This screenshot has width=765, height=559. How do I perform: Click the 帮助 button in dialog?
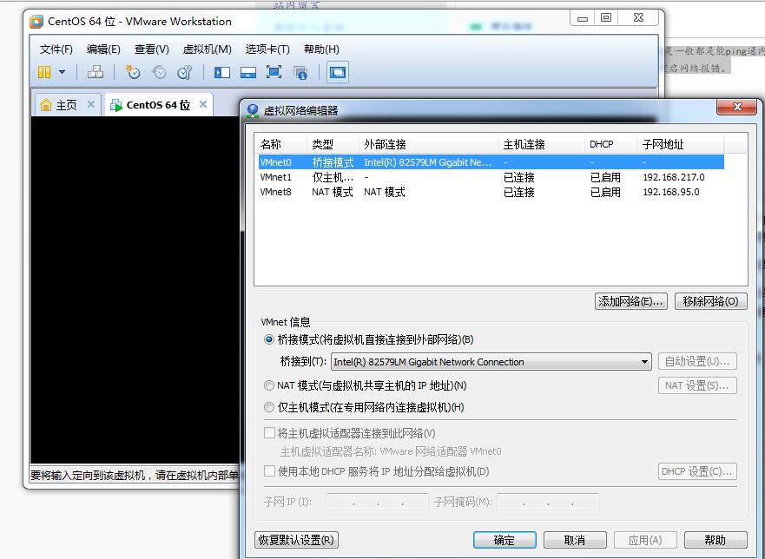[716, 540]
